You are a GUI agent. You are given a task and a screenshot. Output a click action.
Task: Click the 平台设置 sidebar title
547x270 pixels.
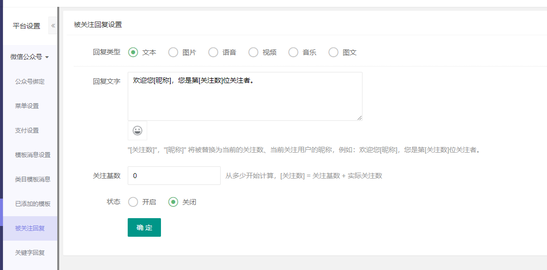point(26,26)
